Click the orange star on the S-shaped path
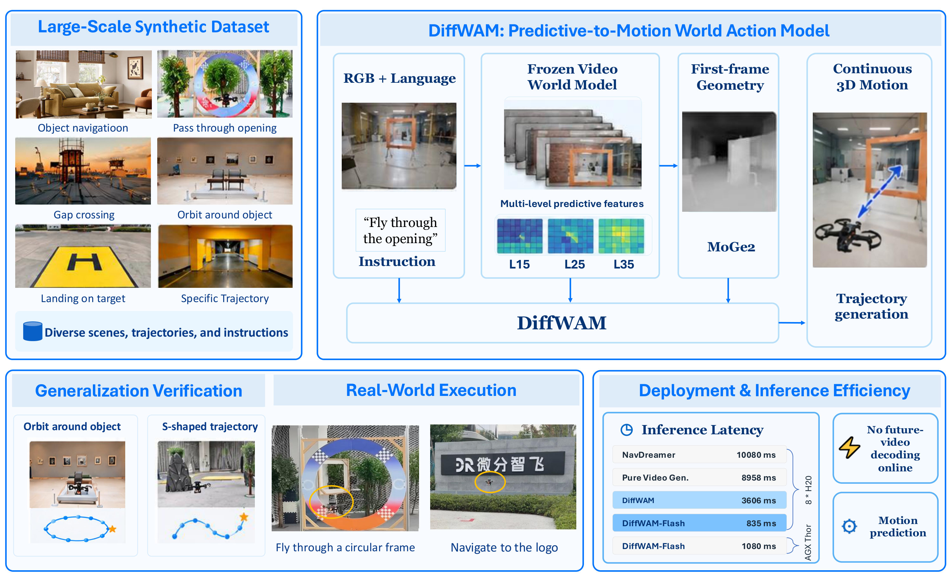The height and width of the screenshot is (582, 951). tap(243, 517)
